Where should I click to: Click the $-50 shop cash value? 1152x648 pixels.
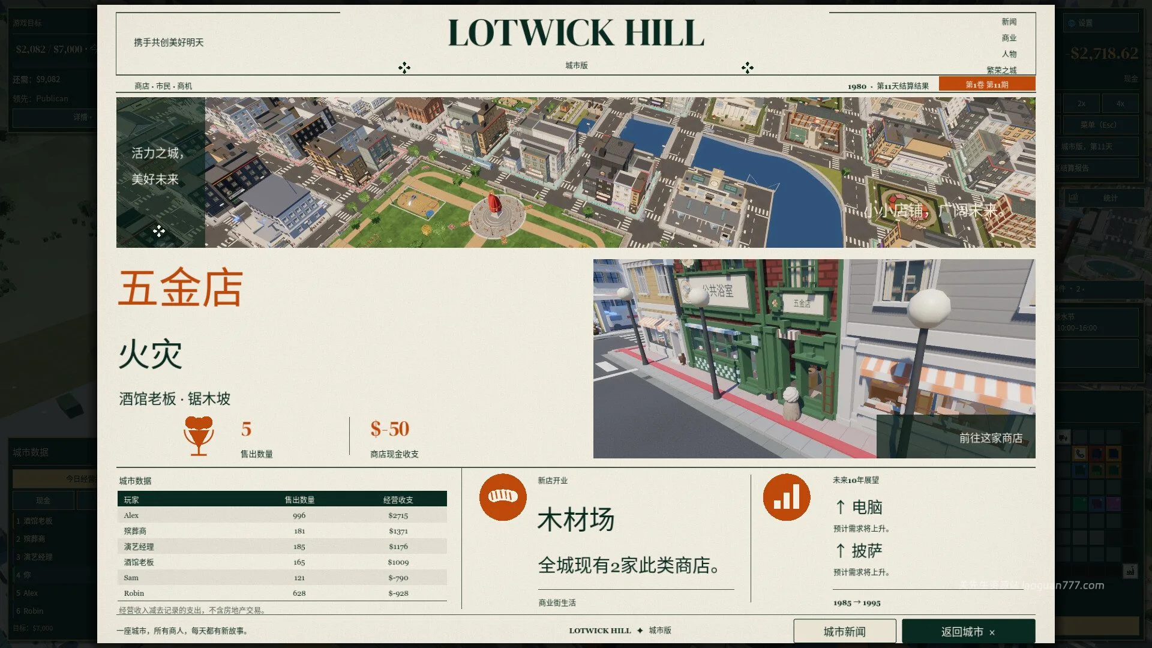390,429
